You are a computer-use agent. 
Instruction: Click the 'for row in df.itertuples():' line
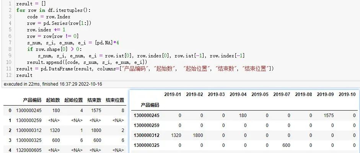[54, 10]
